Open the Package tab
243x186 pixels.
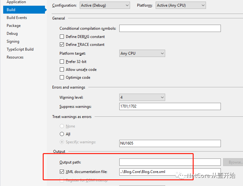click(x=14, y=26)
